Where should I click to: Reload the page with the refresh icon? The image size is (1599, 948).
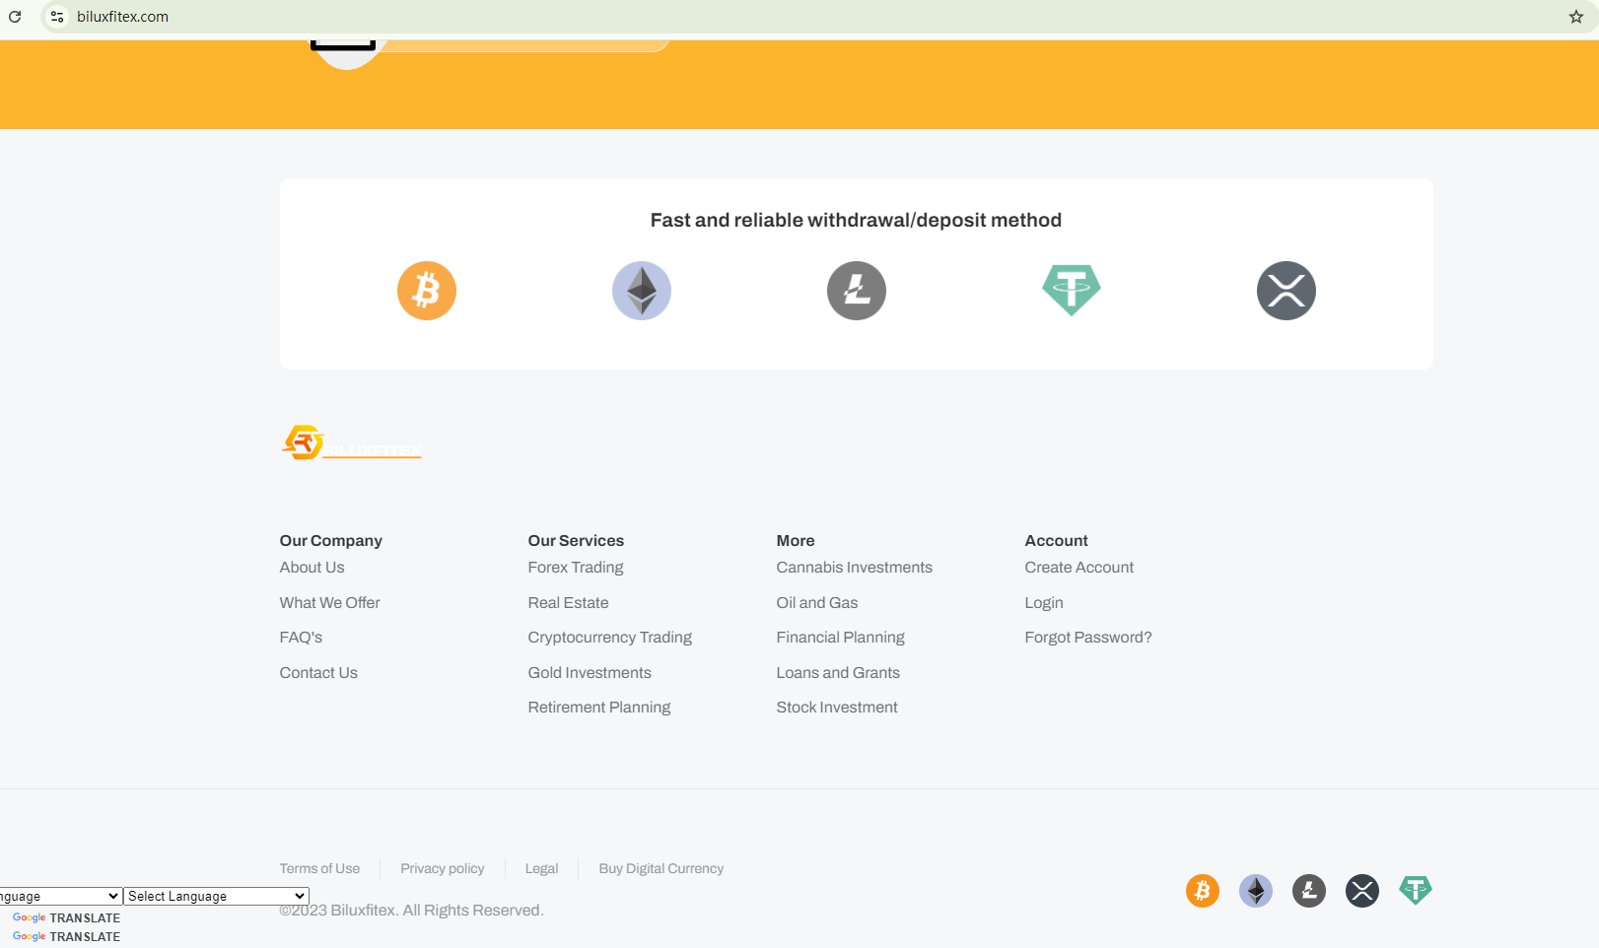tap(15, 17)
